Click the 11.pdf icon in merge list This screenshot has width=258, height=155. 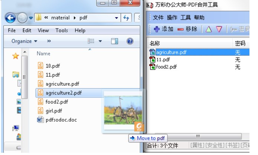[x=152, y=59]
